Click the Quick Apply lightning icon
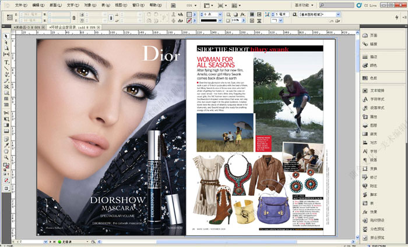This screenshot has width=408, height=247. pyautogui.click(x=396, y=17)
